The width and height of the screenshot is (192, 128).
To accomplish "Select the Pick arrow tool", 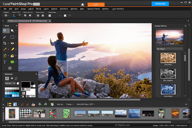I will [x=12, y=31].
